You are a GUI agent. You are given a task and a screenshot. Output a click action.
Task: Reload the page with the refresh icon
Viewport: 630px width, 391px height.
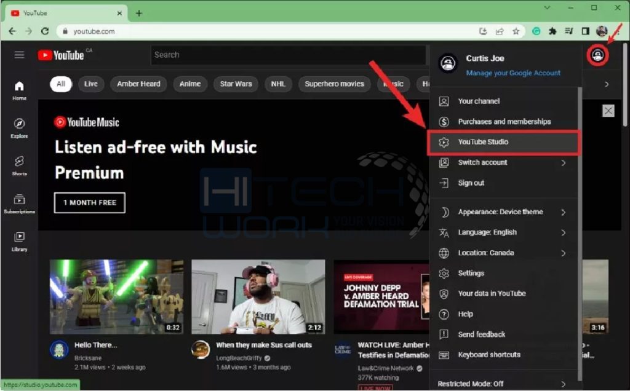[x=45, y=31]
